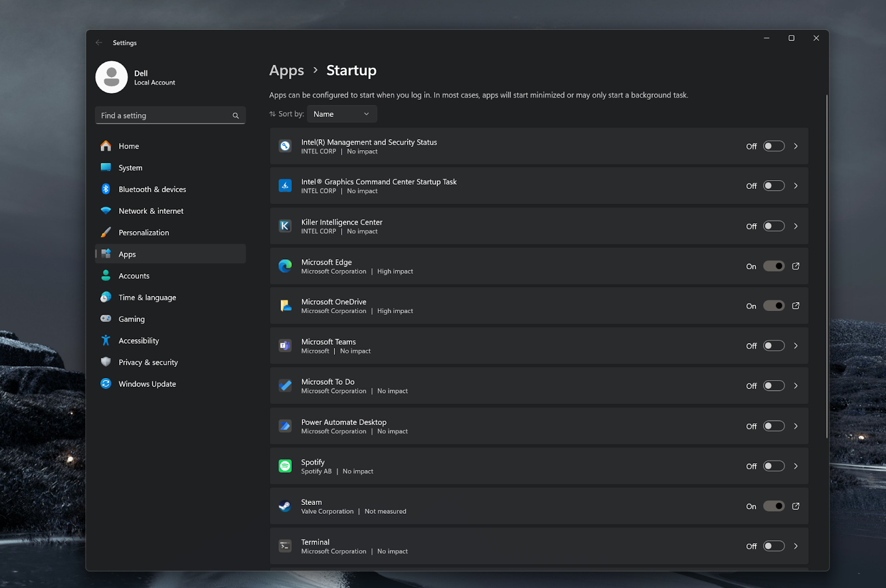Image resolution: width=886 pixels, height=588 pixels.
Task: Maximize the Settings window
Action: 791,38
